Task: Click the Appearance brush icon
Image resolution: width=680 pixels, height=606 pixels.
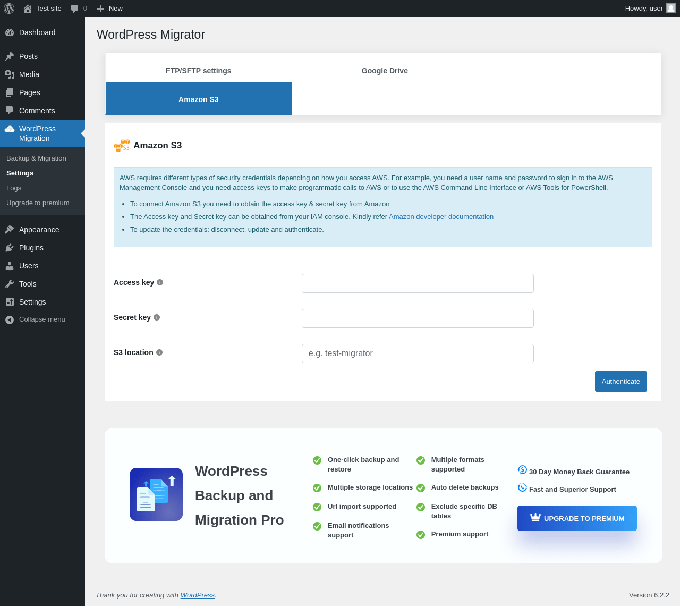Action: pos(10,230)
